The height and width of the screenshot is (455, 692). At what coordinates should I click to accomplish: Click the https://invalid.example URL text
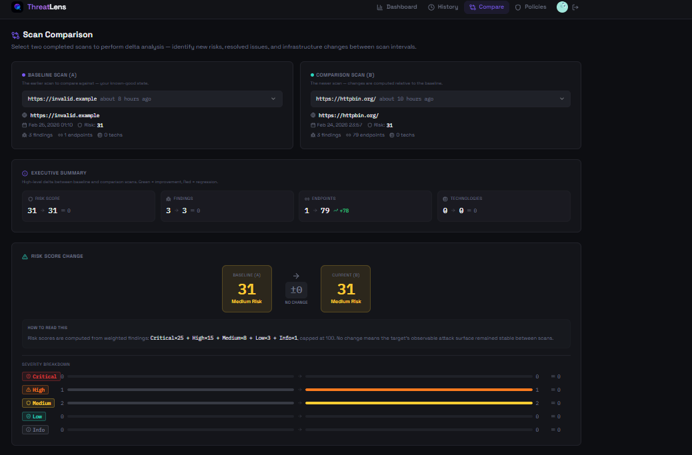coord(65,115)
